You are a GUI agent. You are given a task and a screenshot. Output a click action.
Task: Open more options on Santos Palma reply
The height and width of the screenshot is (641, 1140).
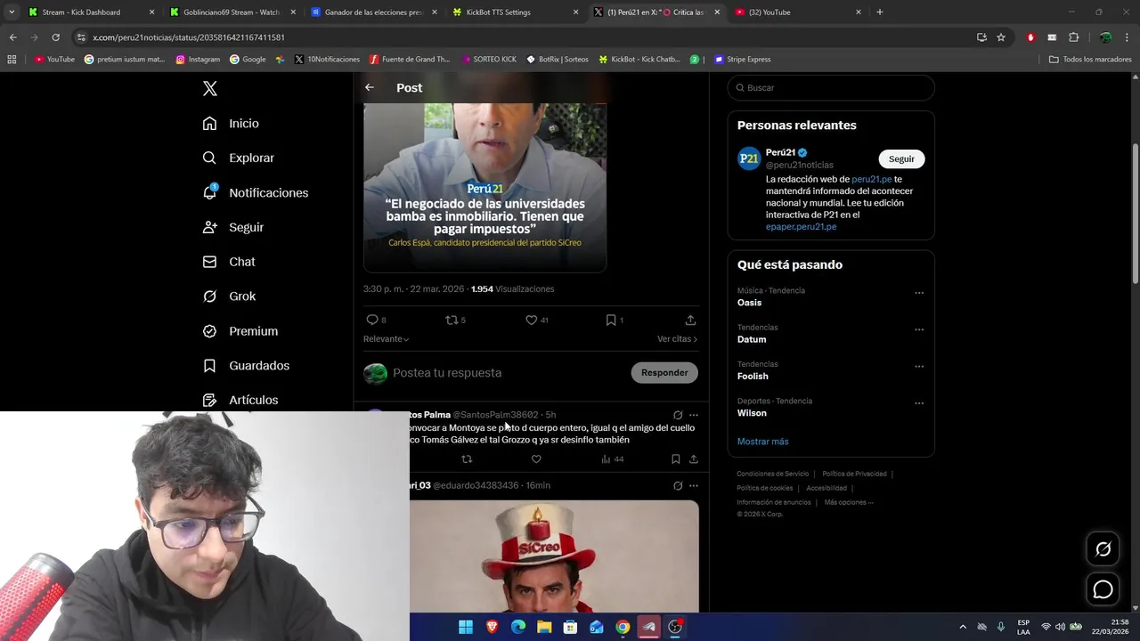[x=694, y=415]
